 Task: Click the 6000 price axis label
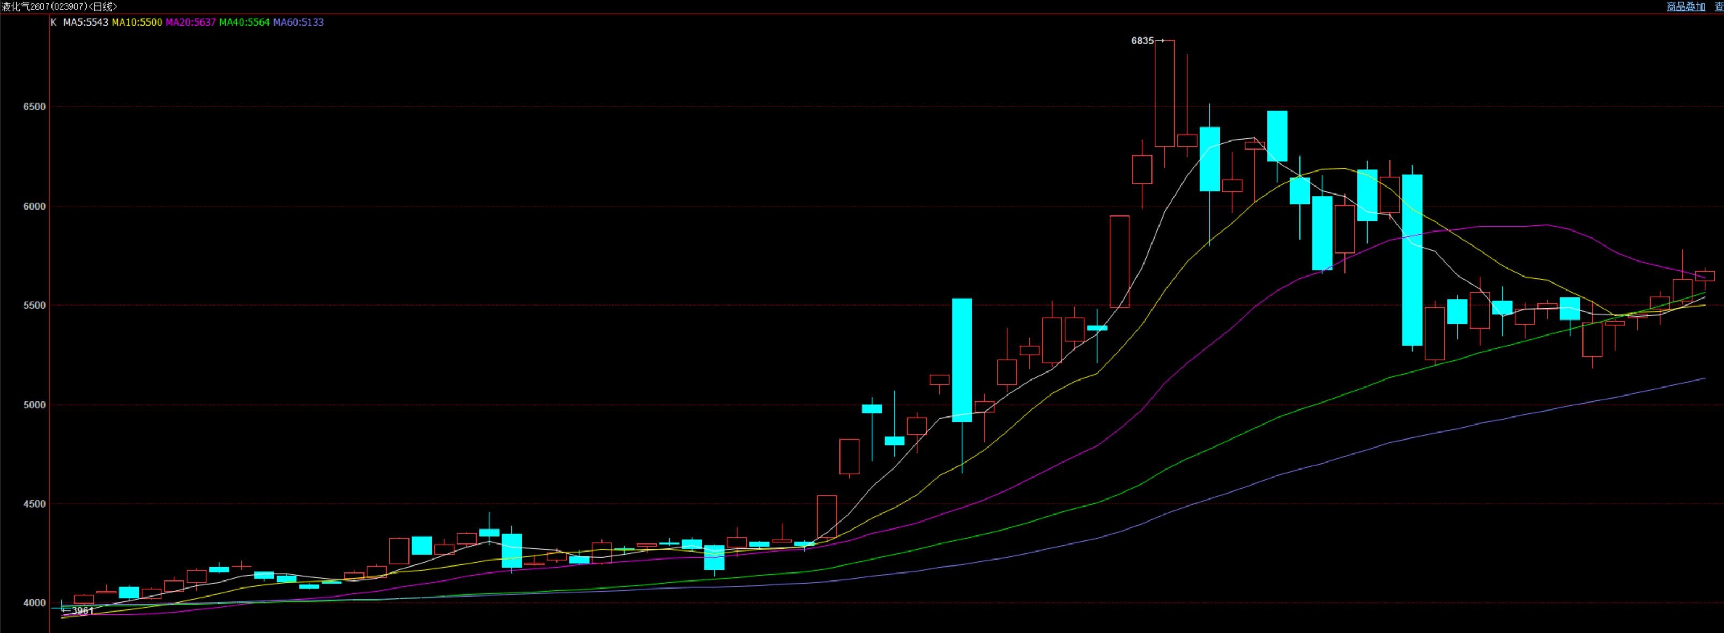click(x=35, y=206)
